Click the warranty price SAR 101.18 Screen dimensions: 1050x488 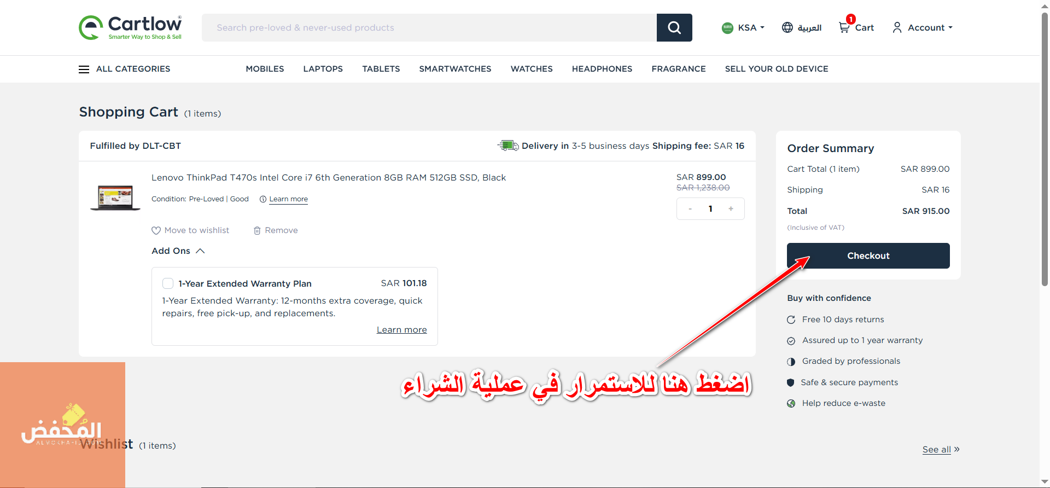pyautogui.click(x=404, y=283)
